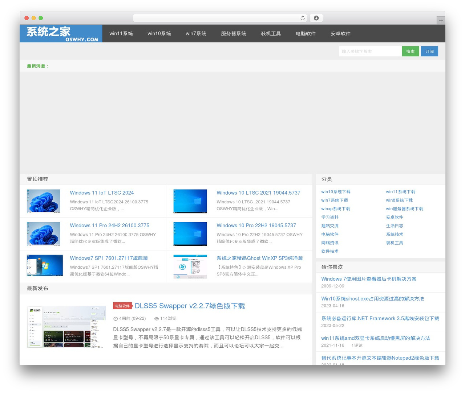This screenshot has width=465, height=393.
Task: Open Windows7 SP1 7601.27117旗舰版 link
Action: [x=109, y=258]
